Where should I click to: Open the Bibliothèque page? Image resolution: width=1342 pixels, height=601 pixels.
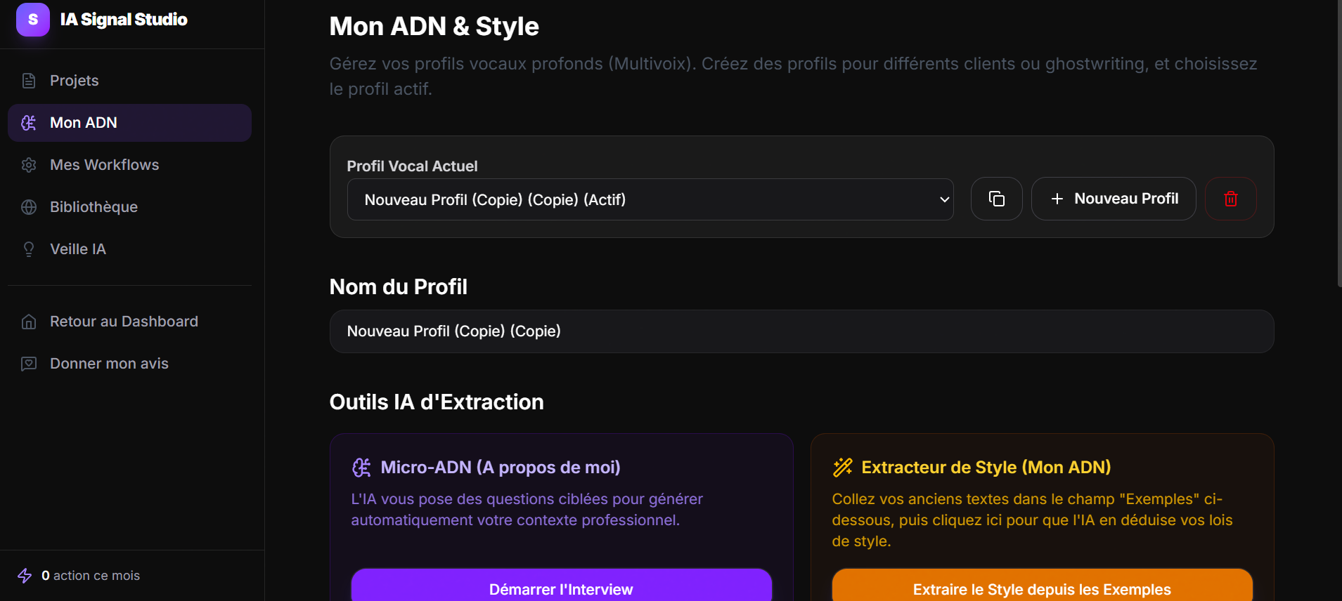(x=129, y=207)
